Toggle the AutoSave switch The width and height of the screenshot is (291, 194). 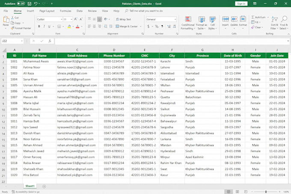click(21, 3)
